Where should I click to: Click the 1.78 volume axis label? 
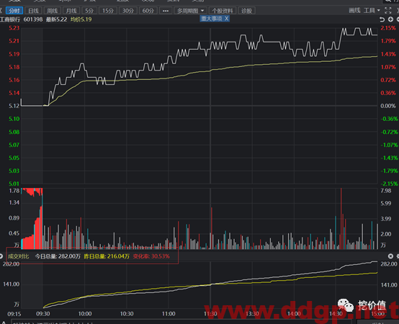point(14,191)
